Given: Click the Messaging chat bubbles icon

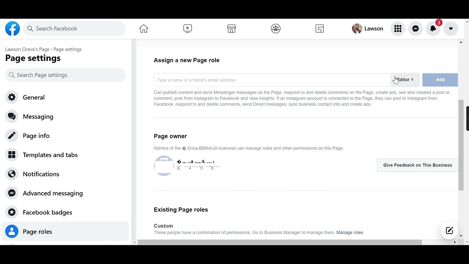Looking at the screenshot, I should [x=12, y=117].
